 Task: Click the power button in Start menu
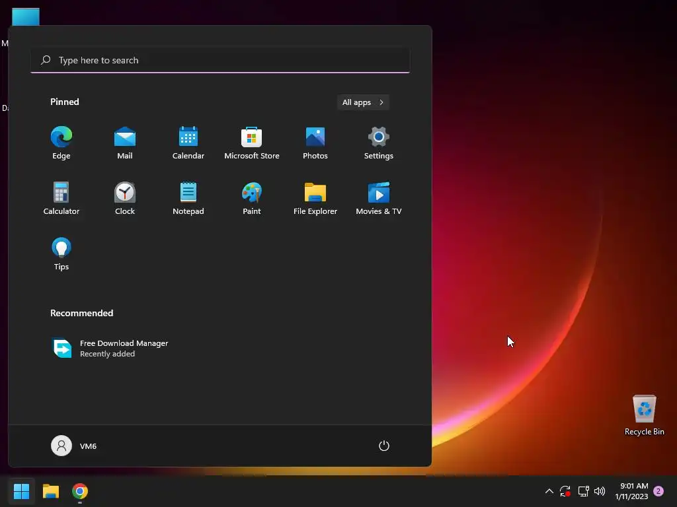coord(384,446)
